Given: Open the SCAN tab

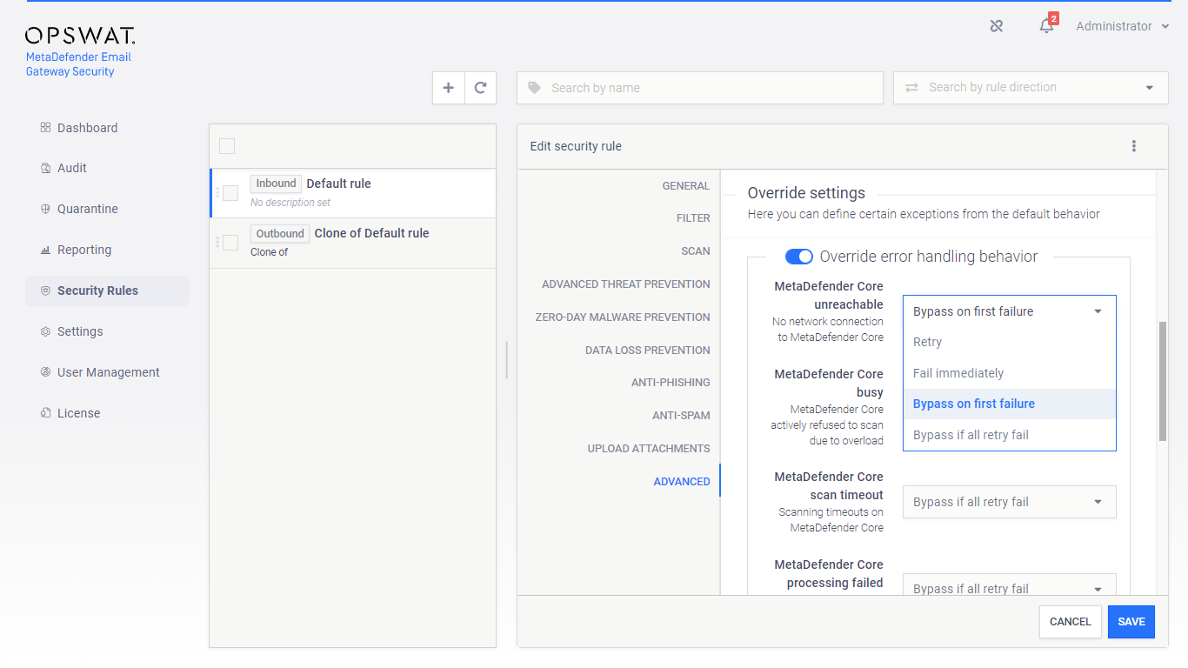Looking at the screenshot, I should [696, 251].
